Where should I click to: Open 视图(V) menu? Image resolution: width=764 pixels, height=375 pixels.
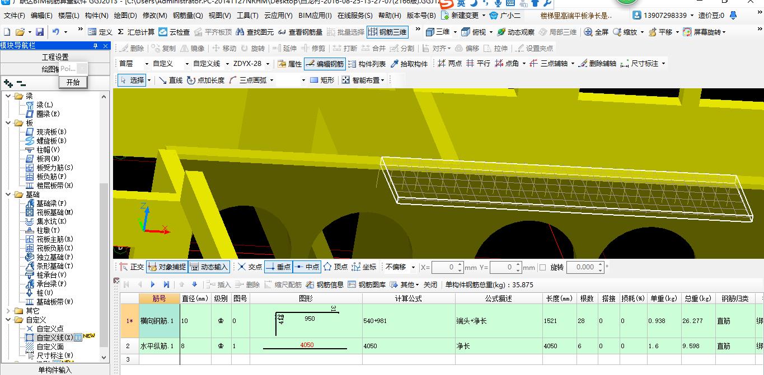pyautogui.click(x=219, y=16)
